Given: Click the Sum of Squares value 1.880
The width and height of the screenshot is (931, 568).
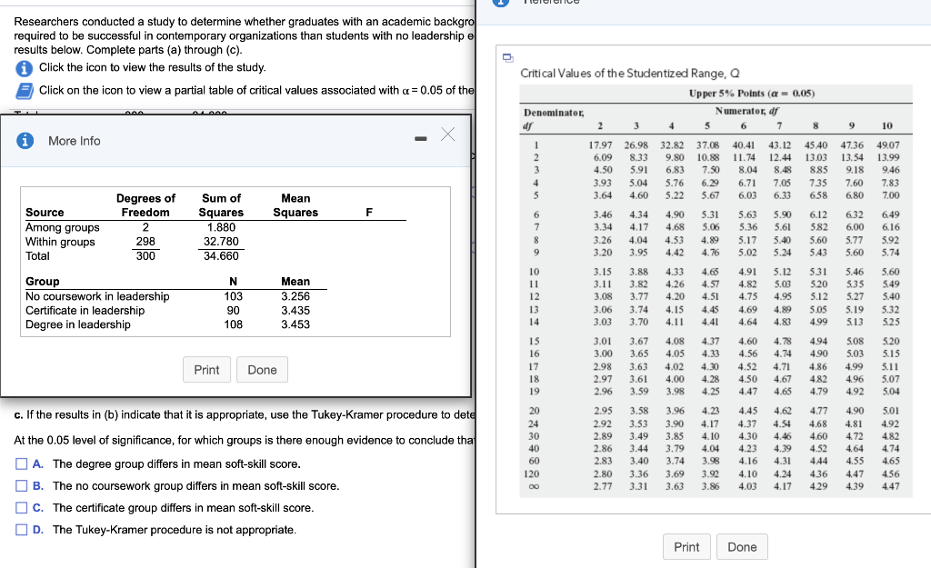Looking at the screenshot, I should (221, 227).
